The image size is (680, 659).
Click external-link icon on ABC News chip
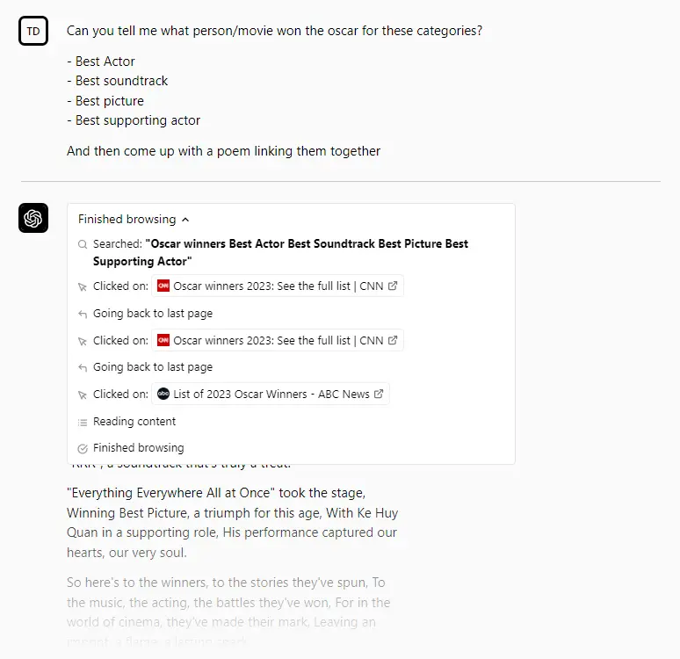379,395
